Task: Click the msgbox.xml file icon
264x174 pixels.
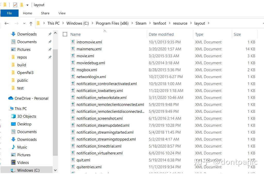Action: click(x=73, y=70)
